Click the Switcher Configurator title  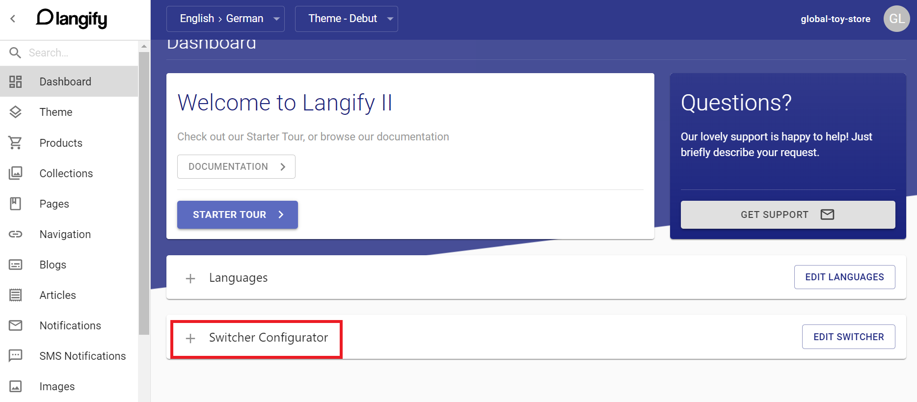tap(269, 338)
